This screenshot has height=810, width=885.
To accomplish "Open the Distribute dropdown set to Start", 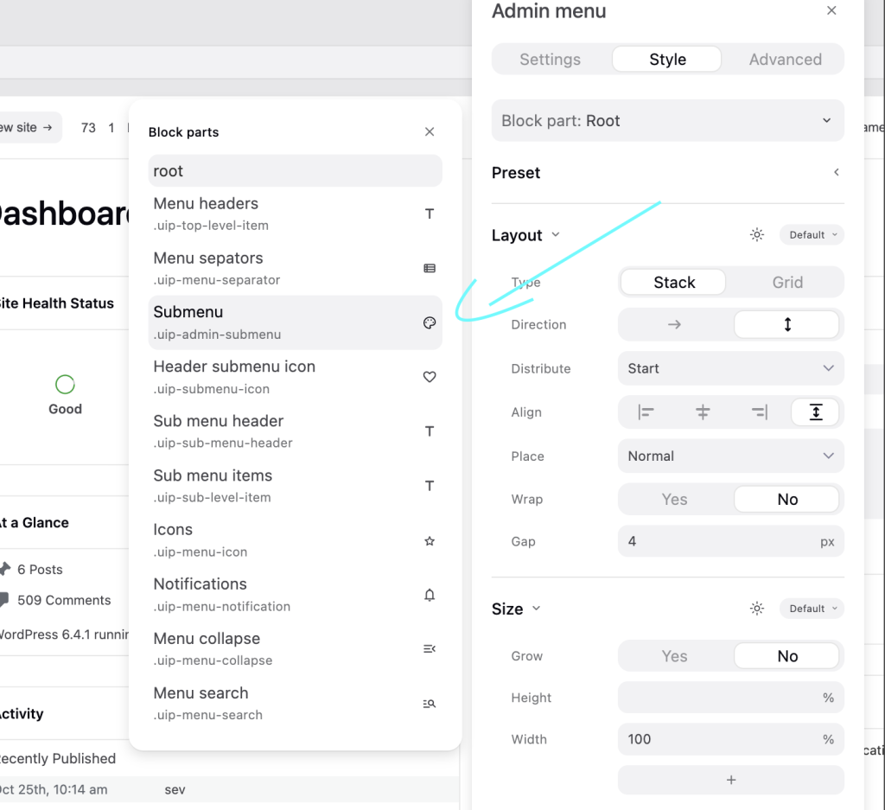I will (730, 368).
